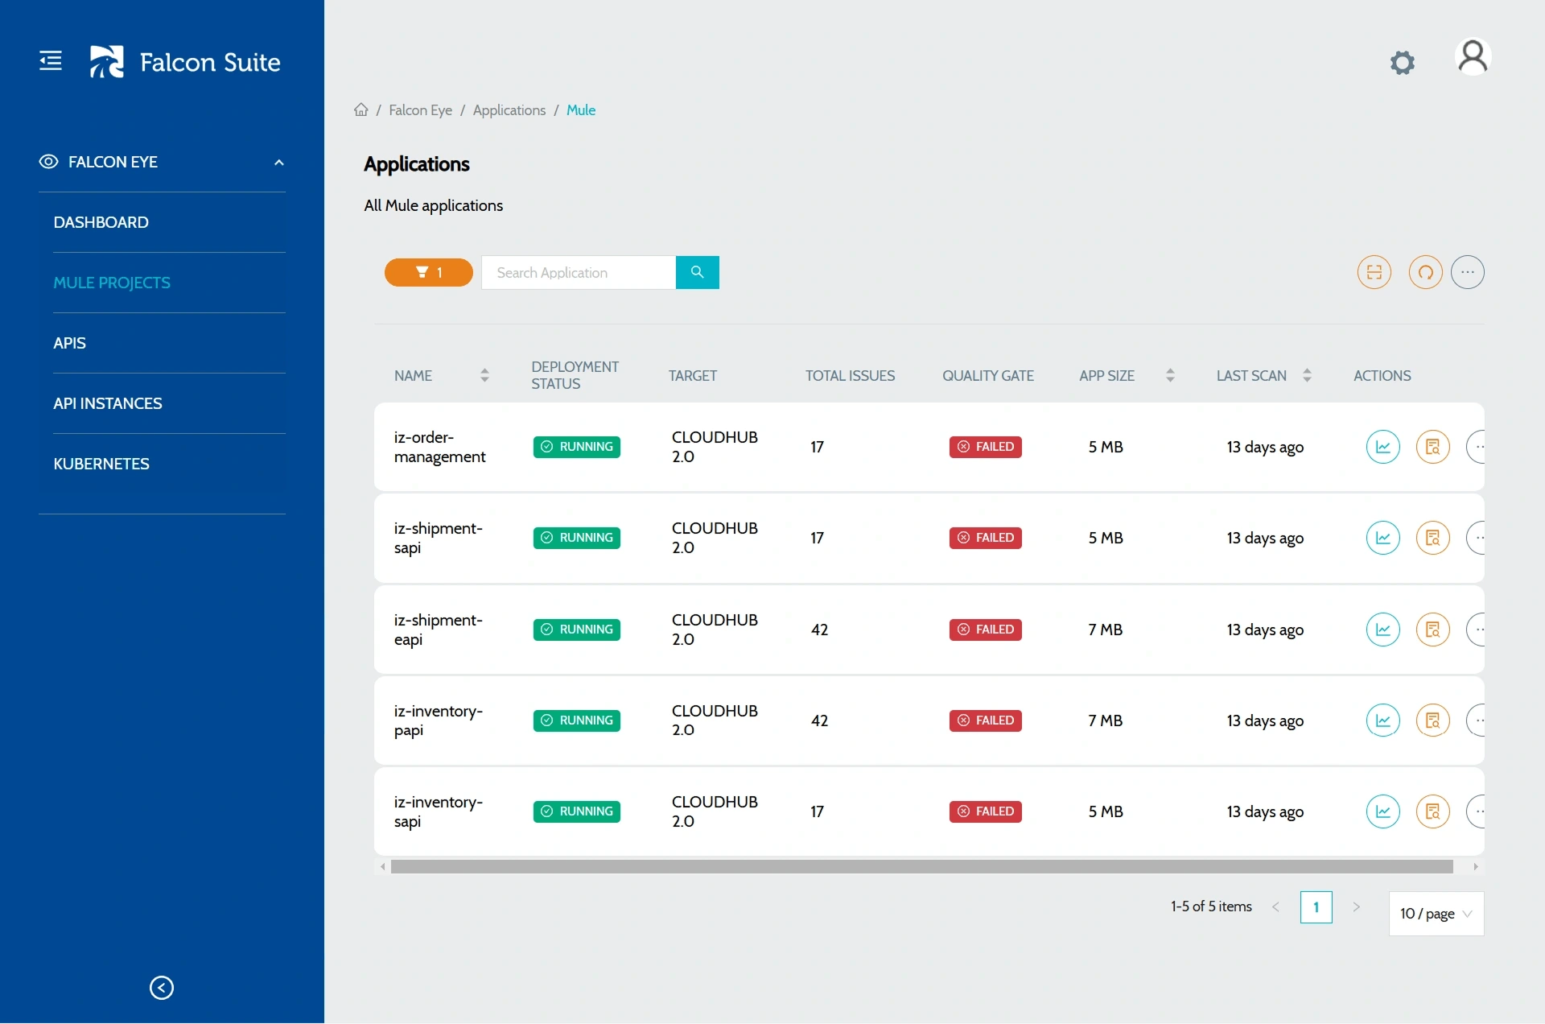Click the Mule breadcrumb link
1545x1024 pixels.
(x=580, y=109)
